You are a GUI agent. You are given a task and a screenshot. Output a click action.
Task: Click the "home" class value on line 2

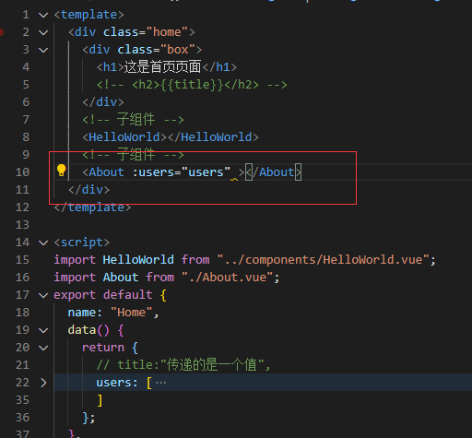click(x=167, y=32)
